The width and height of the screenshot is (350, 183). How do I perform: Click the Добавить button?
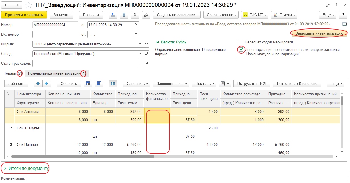pyautogui.click(x=16, y=83)
